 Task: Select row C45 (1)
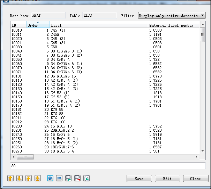(105, 30)
